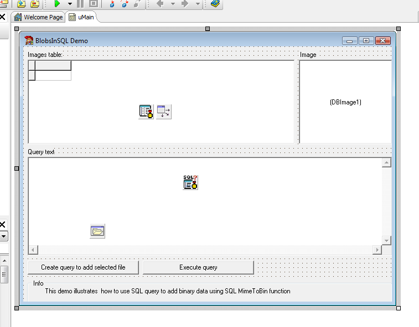Click the DBImage1 image placeholder
Image resolution: width=419 pixels, height=327 pixels.
[345, 102]
